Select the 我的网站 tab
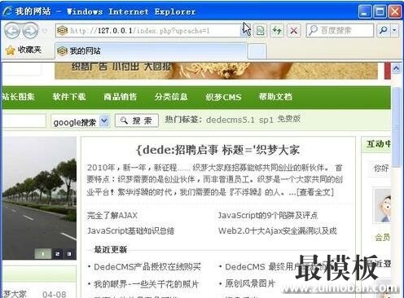Image resolution: width=404 pixels, height=298 pixels. pos(151,50)
